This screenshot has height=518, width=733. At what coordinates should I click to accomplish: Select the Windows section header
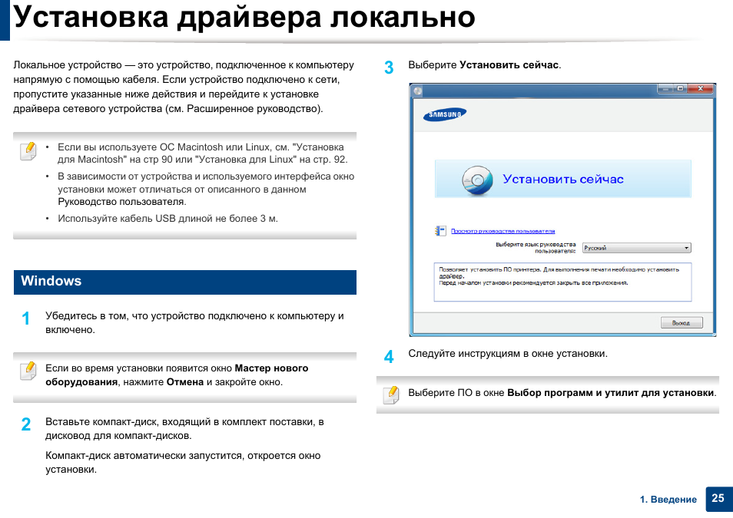pos(184,282)
